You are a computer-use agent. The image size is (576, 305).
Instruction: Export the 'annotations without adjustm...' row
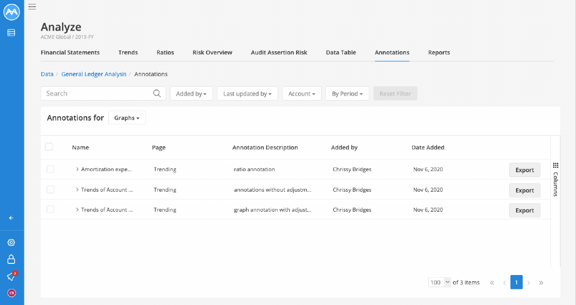coord(524,191)
